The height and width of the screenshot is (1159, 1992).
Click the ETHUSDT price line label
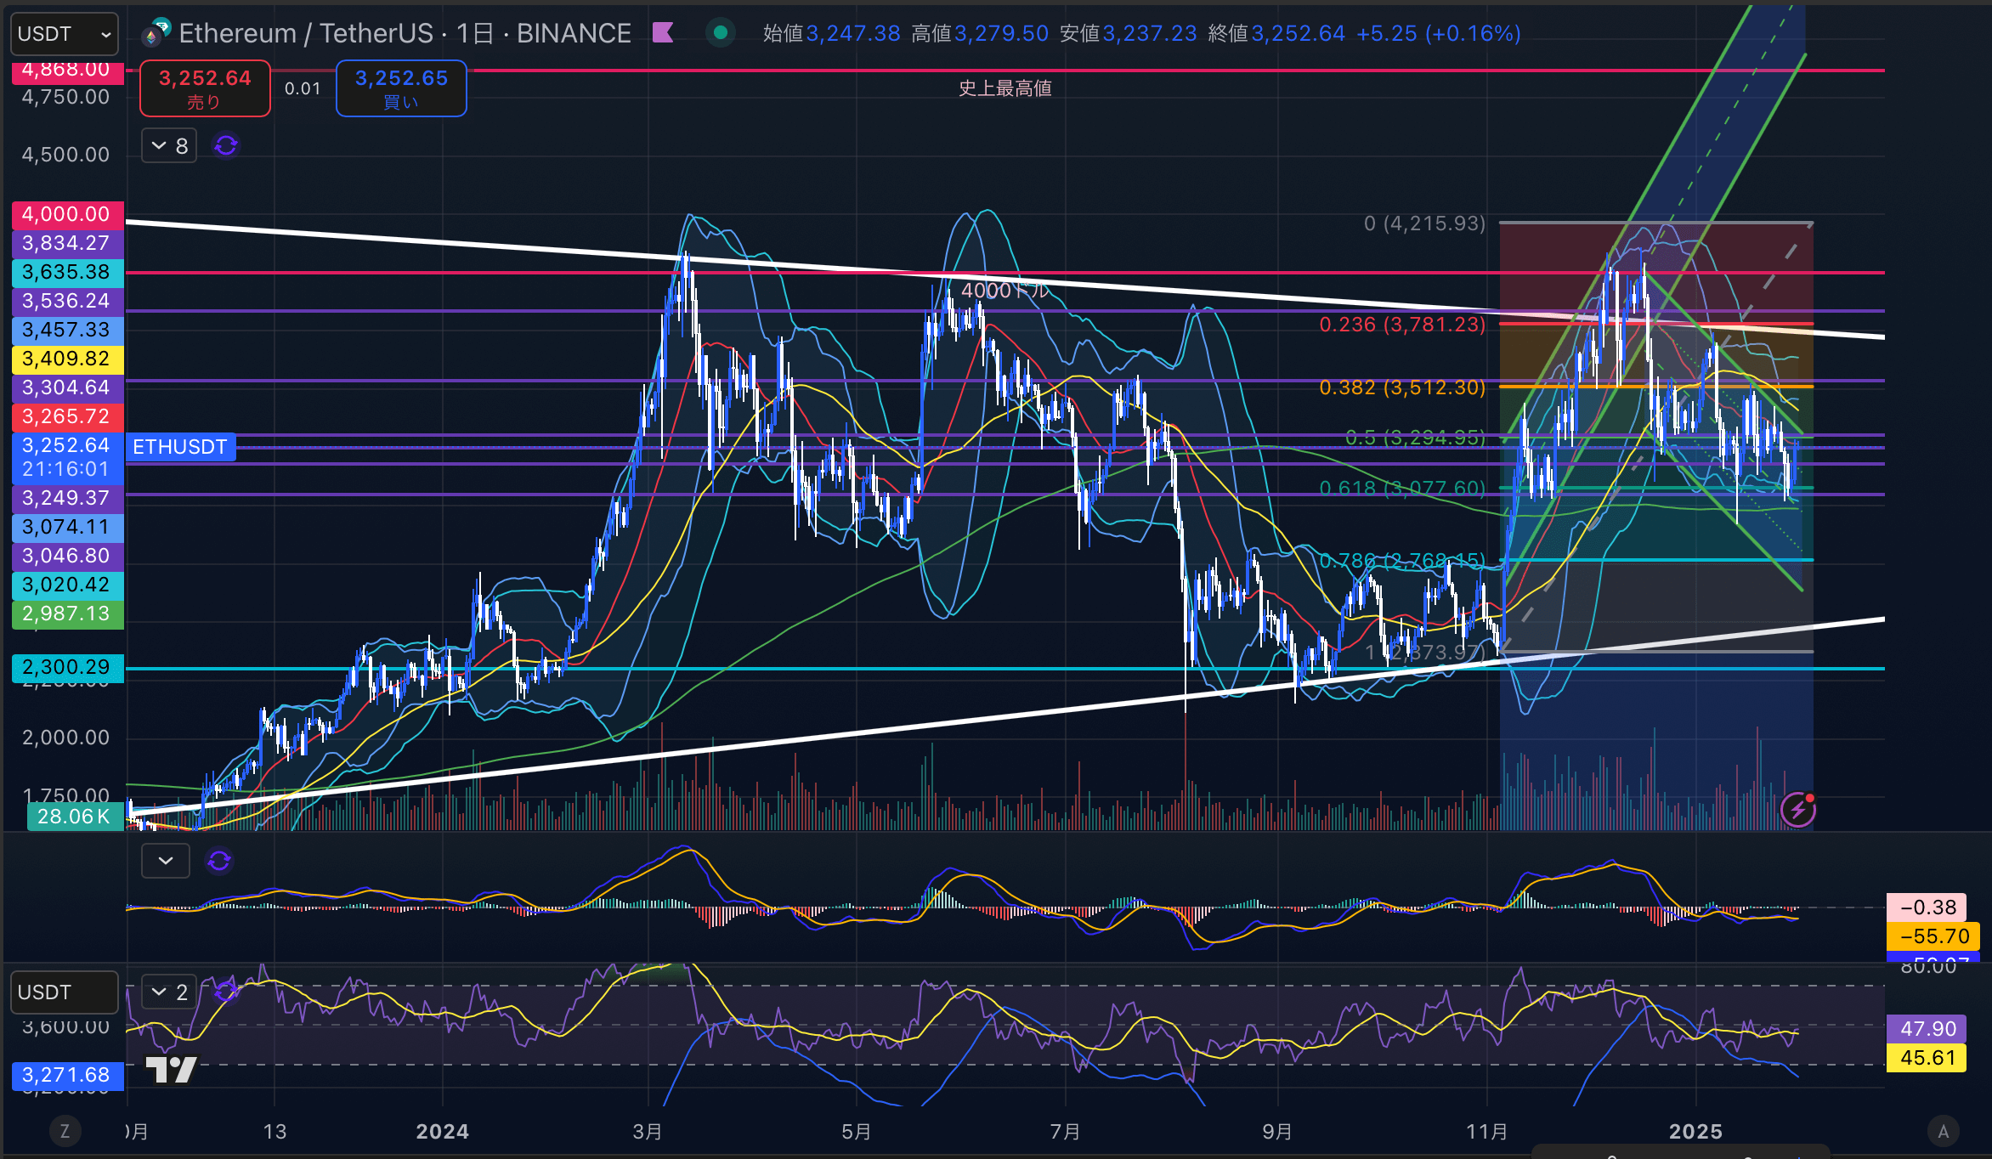click(x=180, y=447)
